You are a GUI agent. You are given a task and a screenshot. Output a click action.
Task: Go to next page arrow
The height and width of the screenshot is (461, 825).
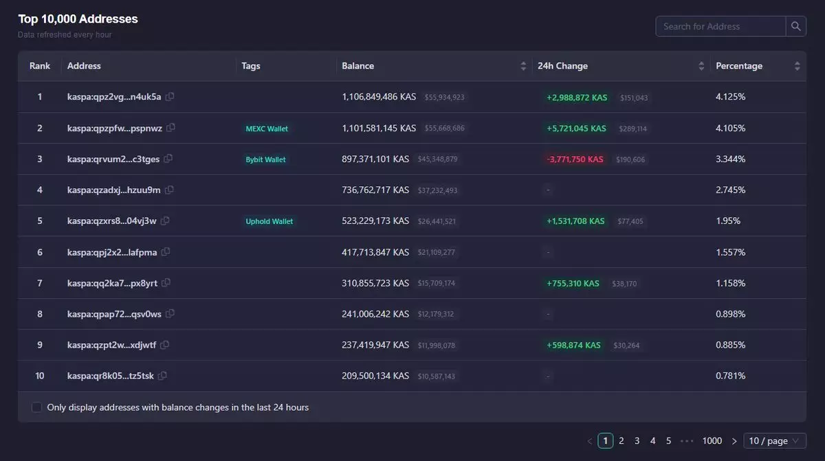click(734, 440)
